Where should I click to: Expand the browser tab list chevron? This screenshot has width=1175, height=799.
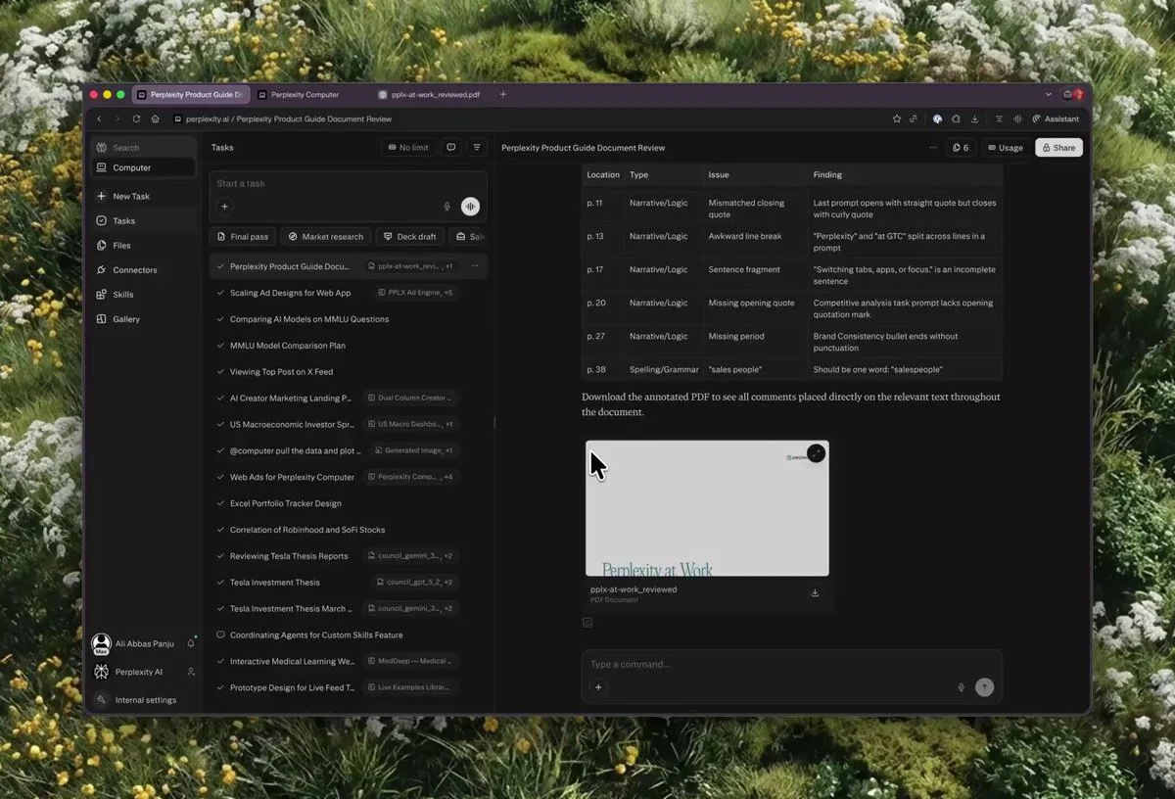click(1049, 95)
